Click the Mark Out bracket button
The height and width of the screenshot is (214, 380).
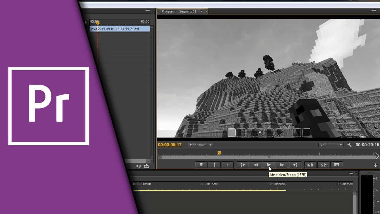tap(227, 165)
